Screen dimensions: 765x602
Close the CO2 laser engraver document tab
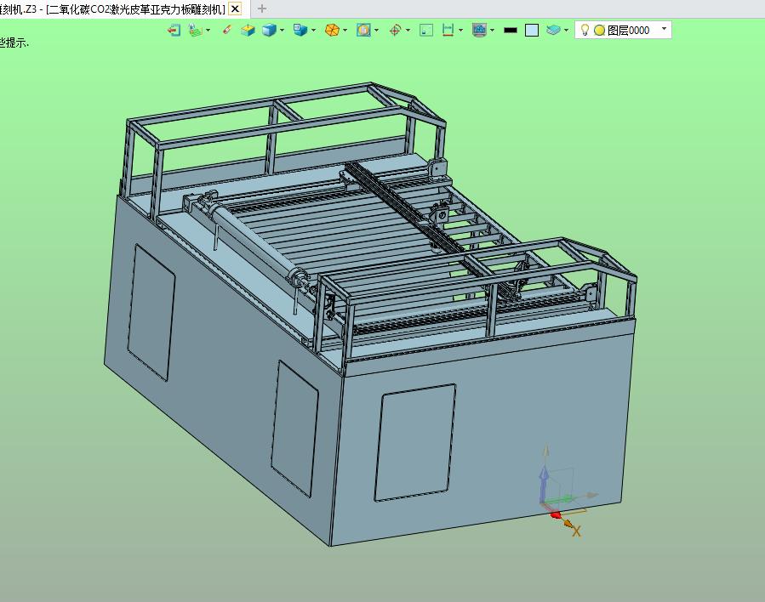[235, 9]
